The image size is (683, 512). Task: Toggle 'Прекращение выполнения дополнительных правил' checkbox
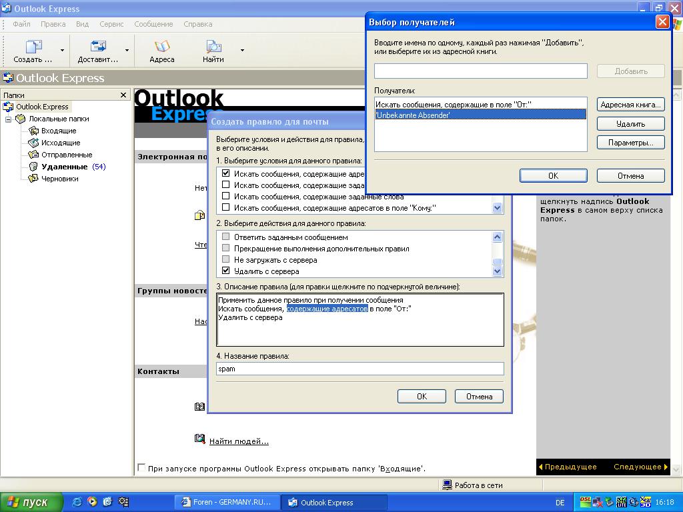tap(225, 248)
